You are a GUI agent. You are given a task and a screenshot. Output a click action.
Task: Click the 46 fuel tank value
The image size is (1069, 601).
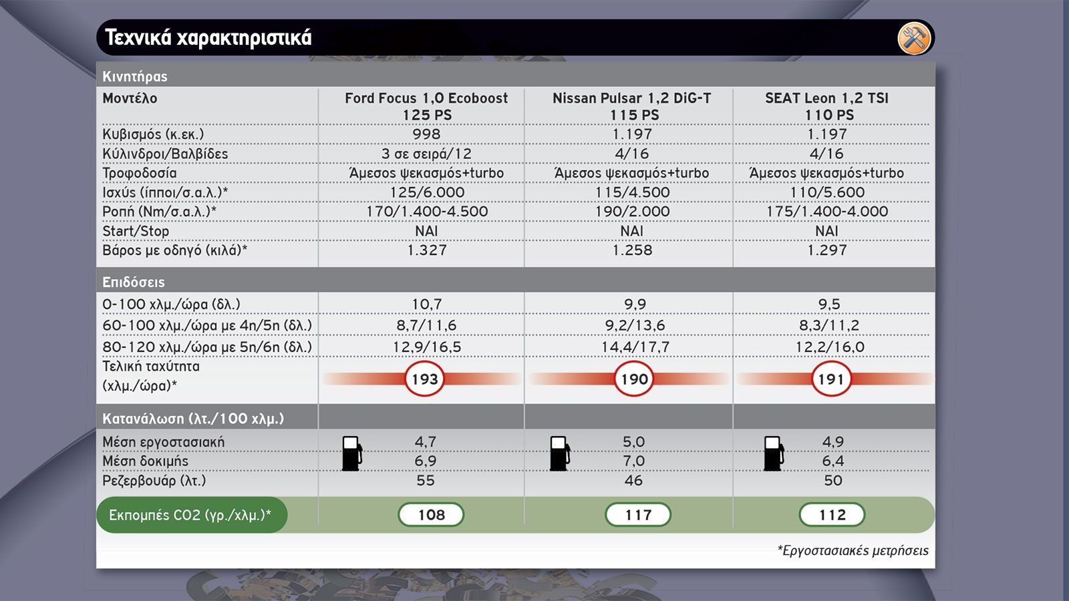click(x=633, y=481)
